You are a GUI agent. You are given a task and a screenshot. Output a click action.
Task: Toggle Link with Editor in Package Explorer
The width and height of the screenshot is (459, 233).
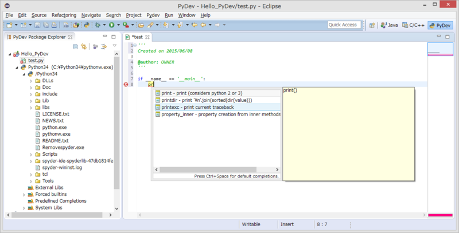tap(84, 46)
